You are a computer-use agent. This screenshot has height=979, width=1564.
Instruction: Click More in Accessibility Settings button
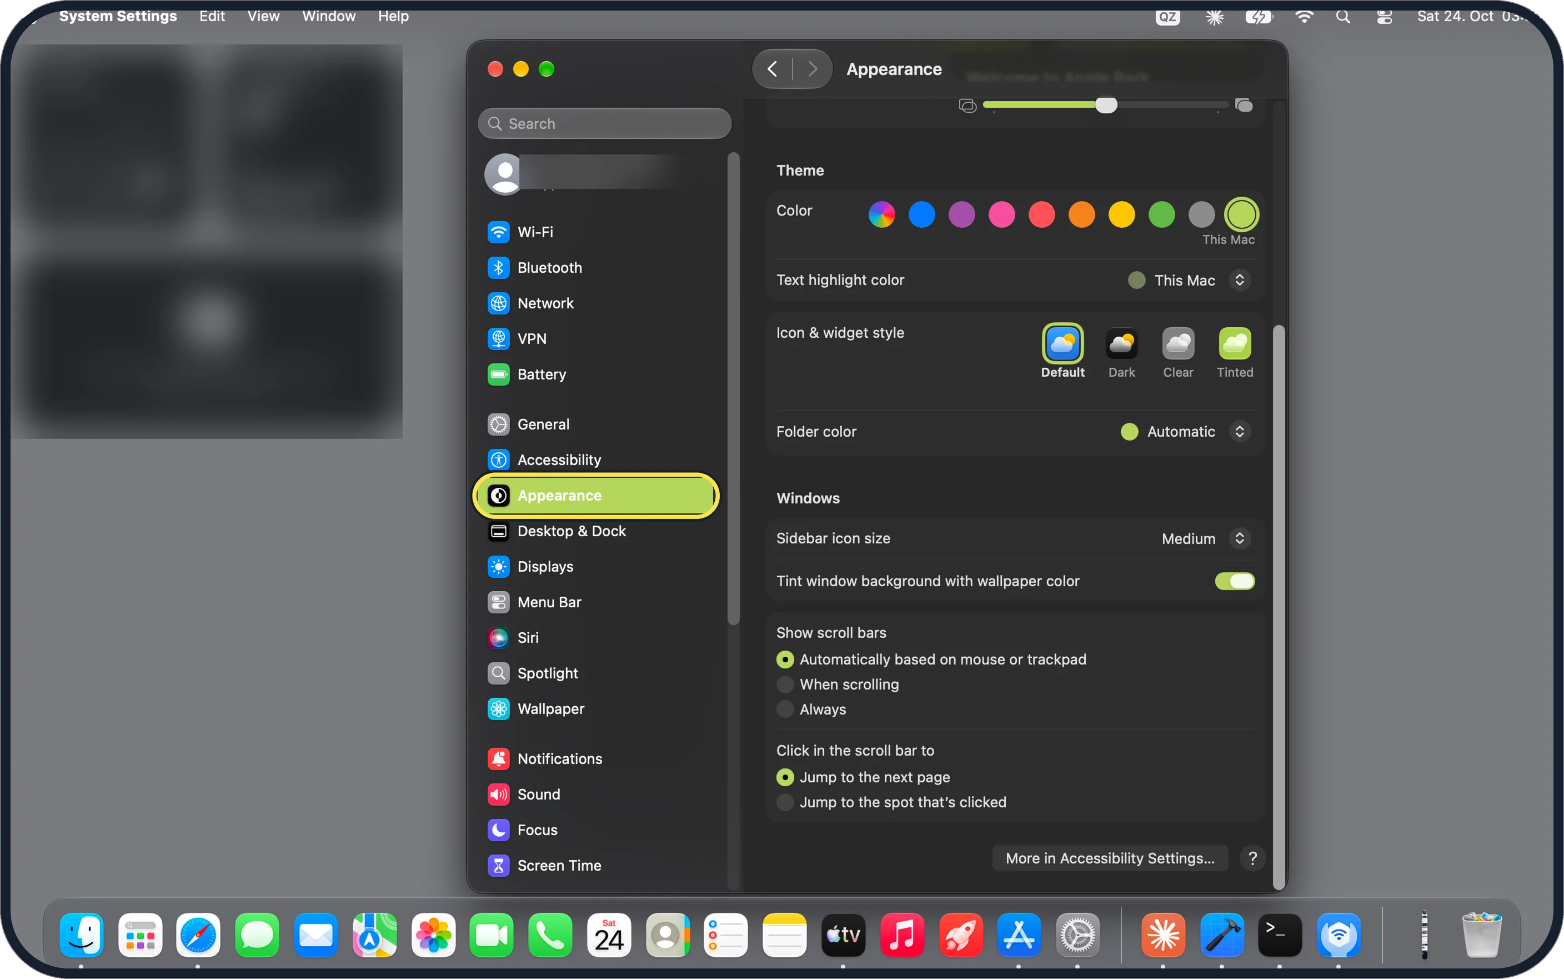(1110, 858)
